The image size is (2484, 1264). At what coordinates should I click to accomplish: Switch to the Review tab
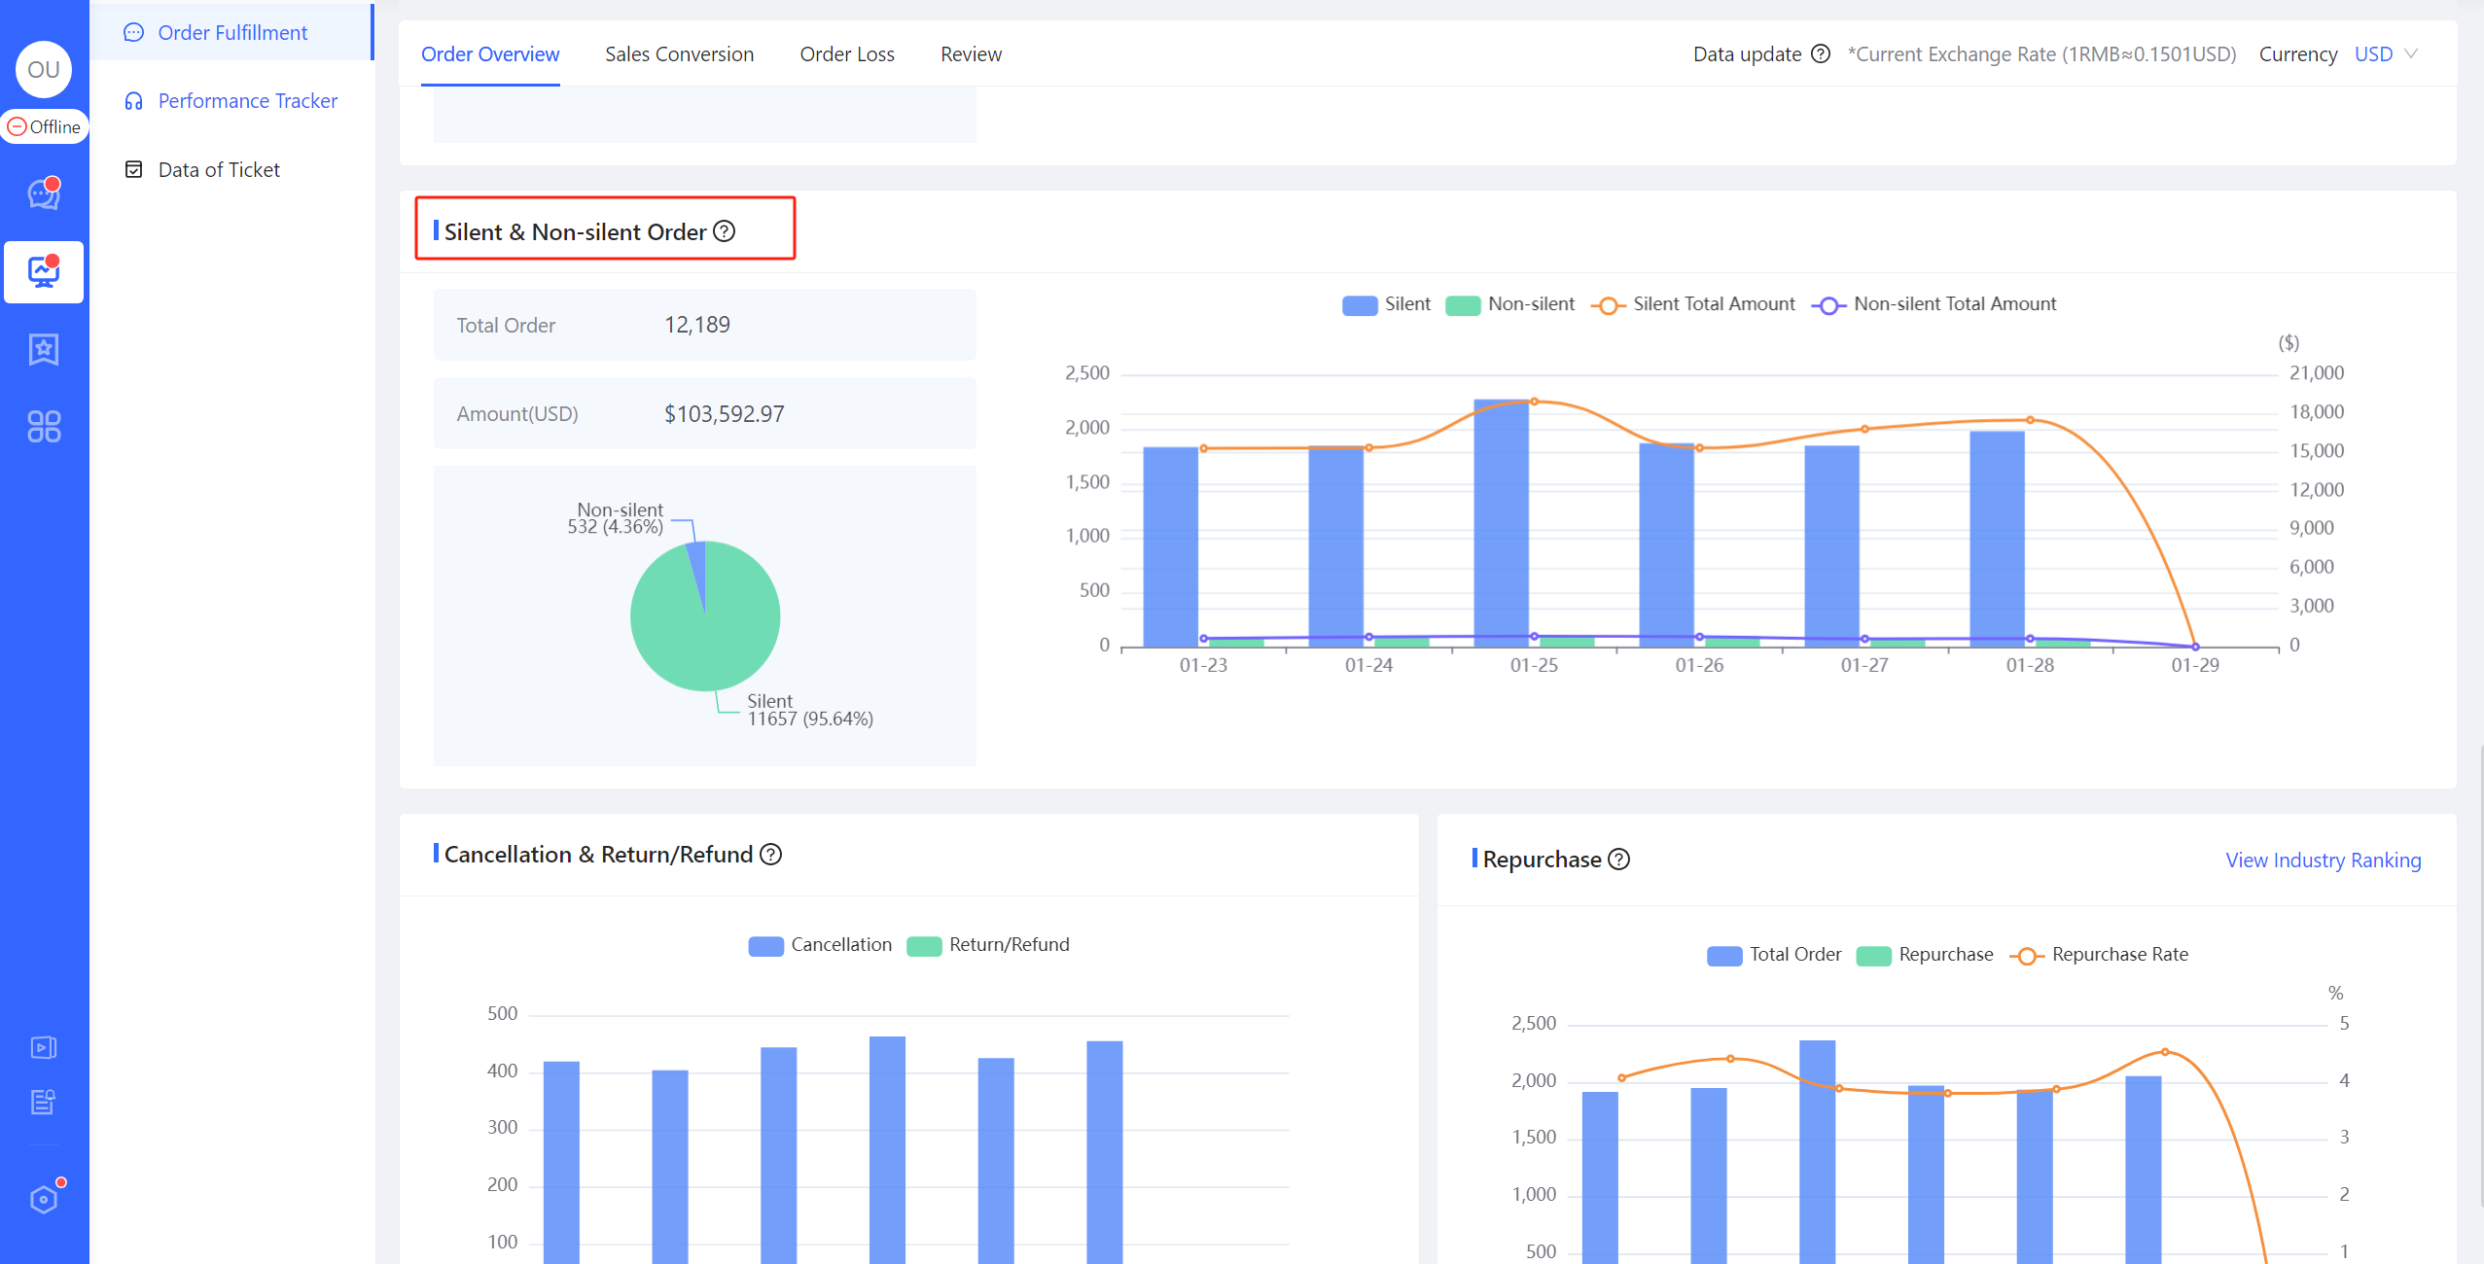(x=971, y=54)
